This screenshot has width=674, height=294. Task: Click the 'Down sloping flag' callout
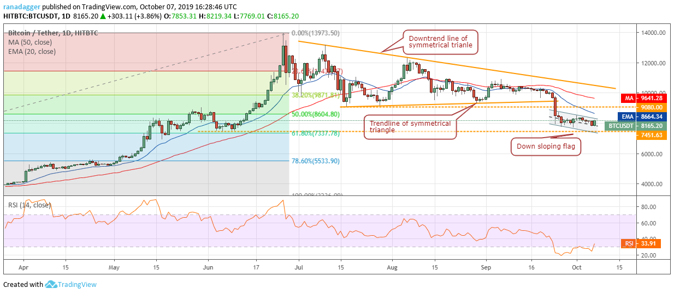546,146
